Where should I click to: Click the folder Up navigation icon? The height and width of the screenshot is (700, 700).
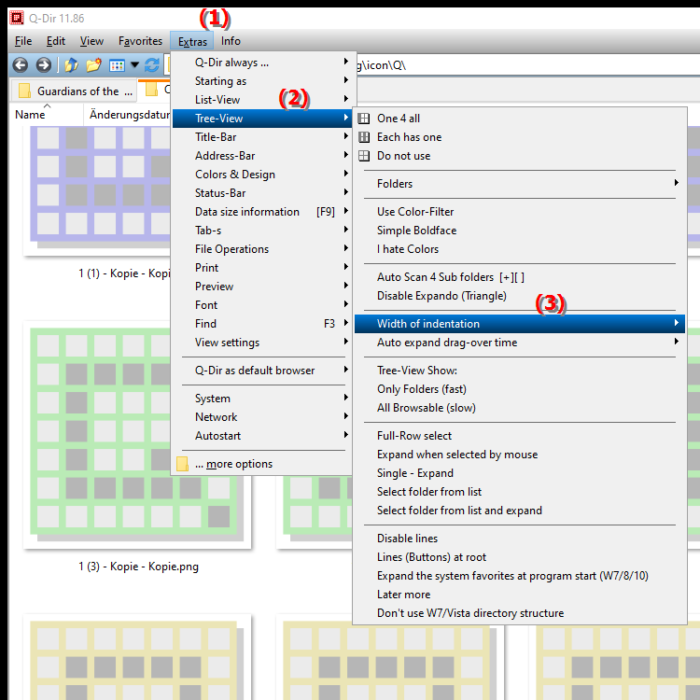72,65
